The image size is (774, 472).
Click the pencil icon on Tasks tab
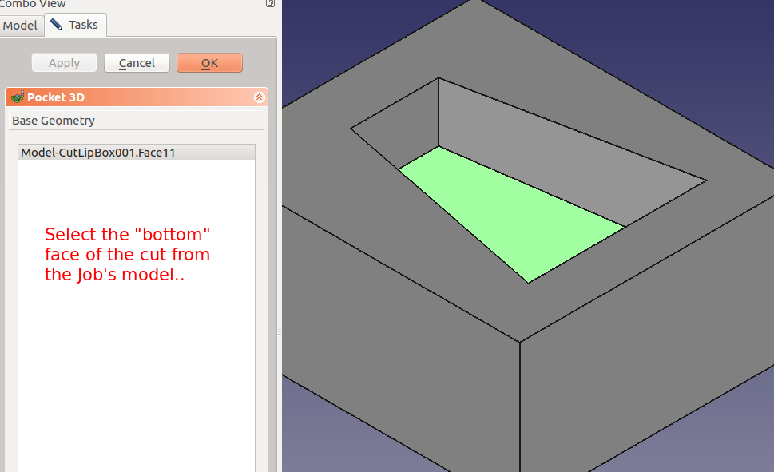56,25
